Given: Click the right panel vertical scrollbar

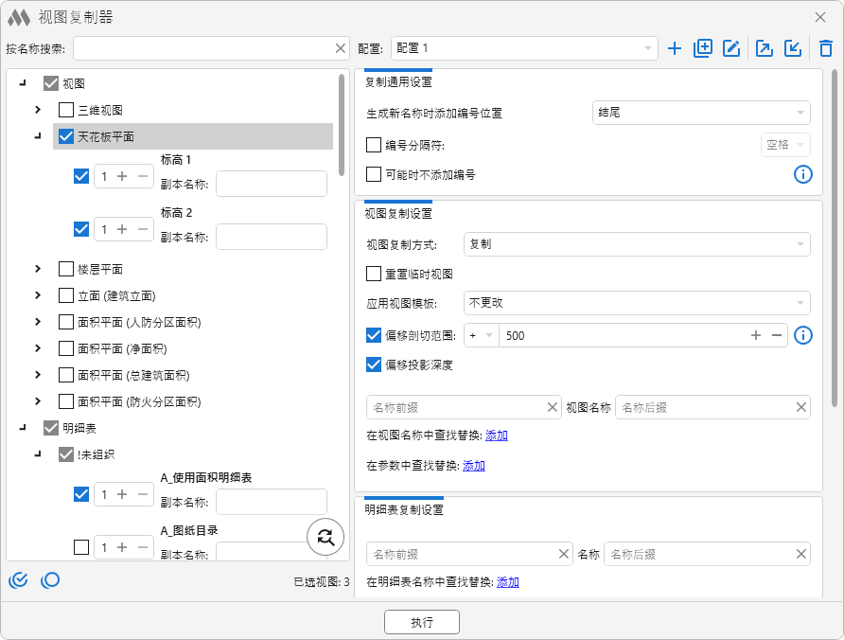Looking at the screenshot, I should pyautogui.click(x=834, y=237).
